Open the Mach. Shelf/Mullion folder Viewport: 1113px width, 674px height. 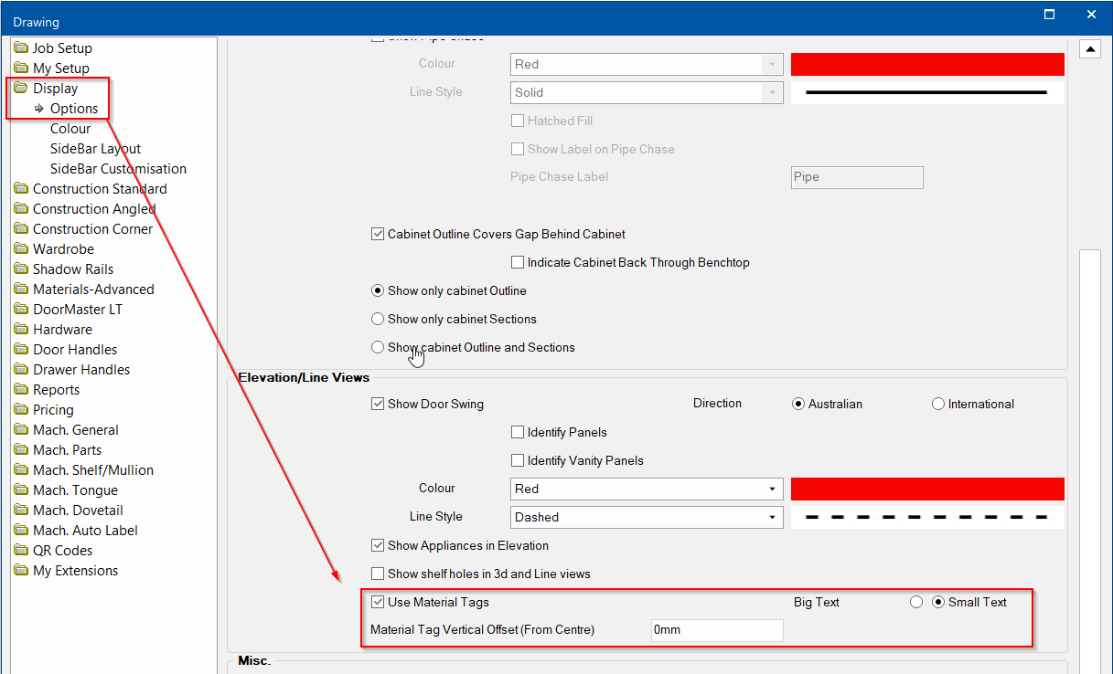84,470
